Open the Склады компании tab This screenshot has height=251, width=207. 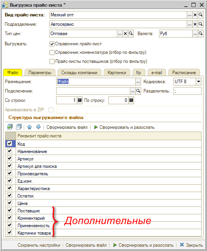[x=79, y=73]
